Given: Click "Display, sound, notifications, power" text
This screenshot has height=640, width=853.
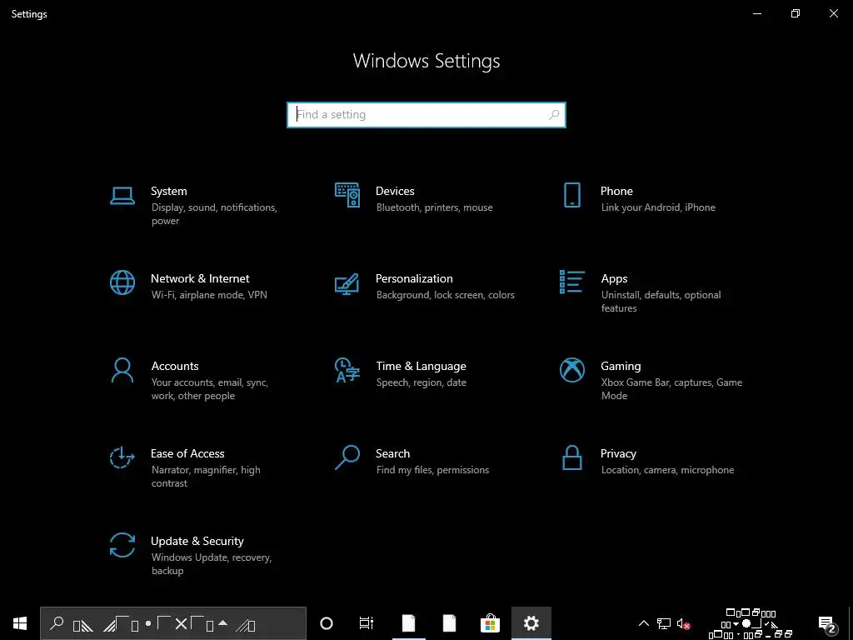Looking at the screenshot, I should click(214, 214).
